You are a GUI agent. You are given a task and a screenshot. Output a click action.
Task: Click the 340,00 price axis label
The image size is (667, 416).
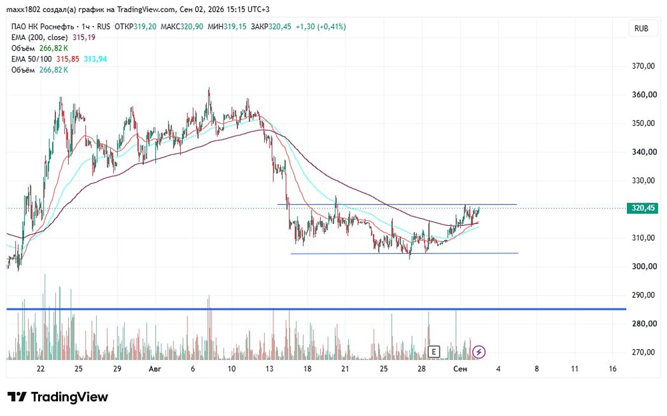pos(643,152)
